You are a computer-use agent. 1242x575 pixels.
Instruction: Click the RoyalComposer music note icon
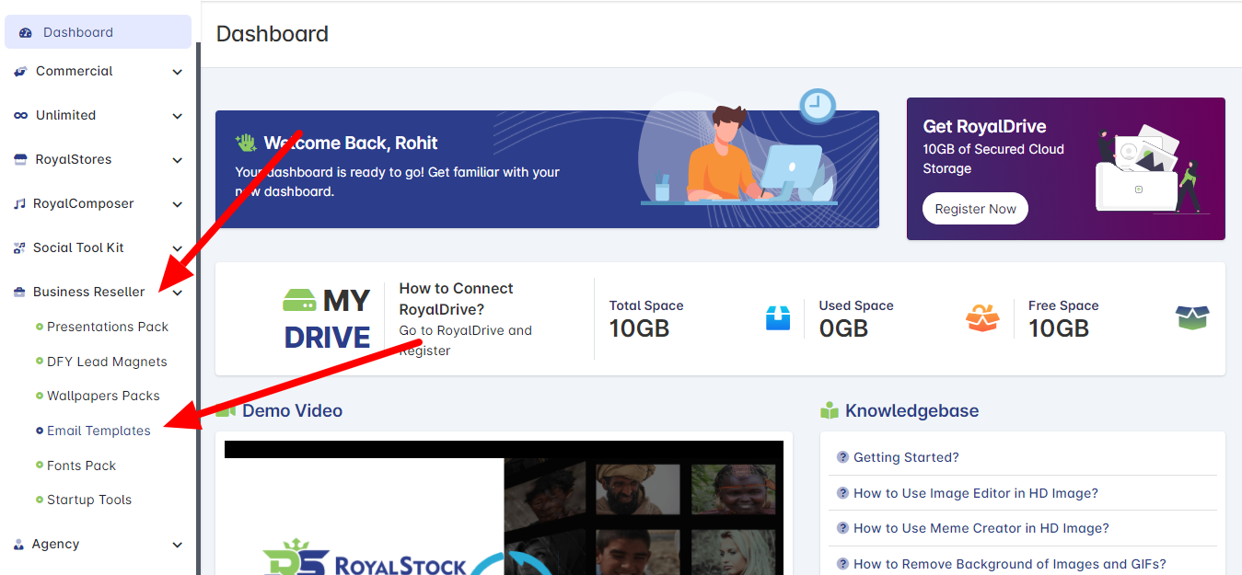tap(19, 204)
